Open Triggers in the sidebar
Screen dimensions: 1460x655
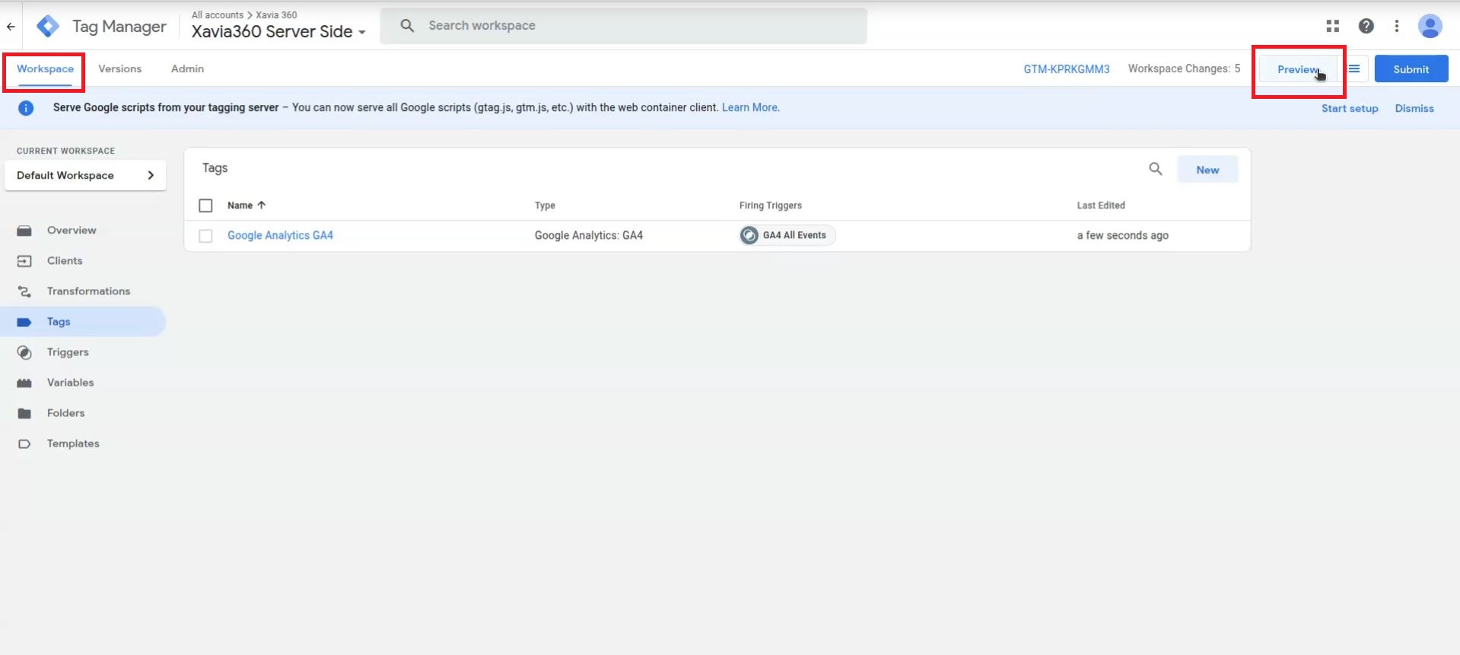click(x=68, y=351)
